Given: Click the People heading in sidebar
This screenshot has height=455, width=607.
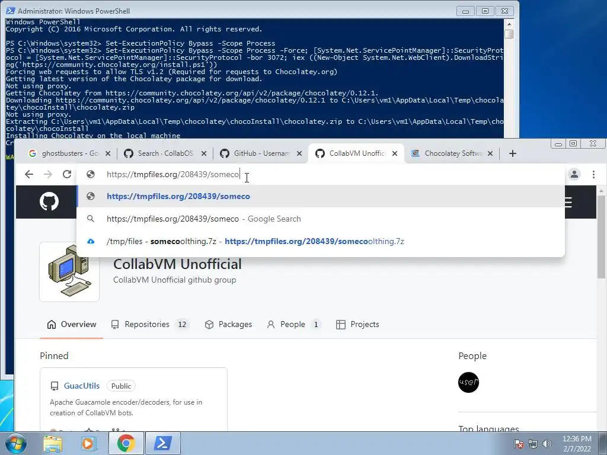Looking at the screenshot, I should [472, 356].
